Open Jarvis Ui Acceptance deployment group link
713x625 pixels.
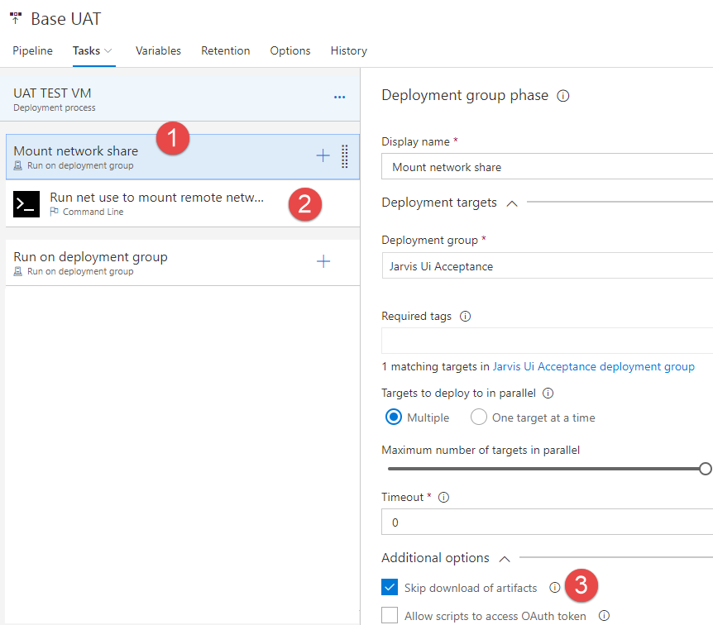(593, 366)
